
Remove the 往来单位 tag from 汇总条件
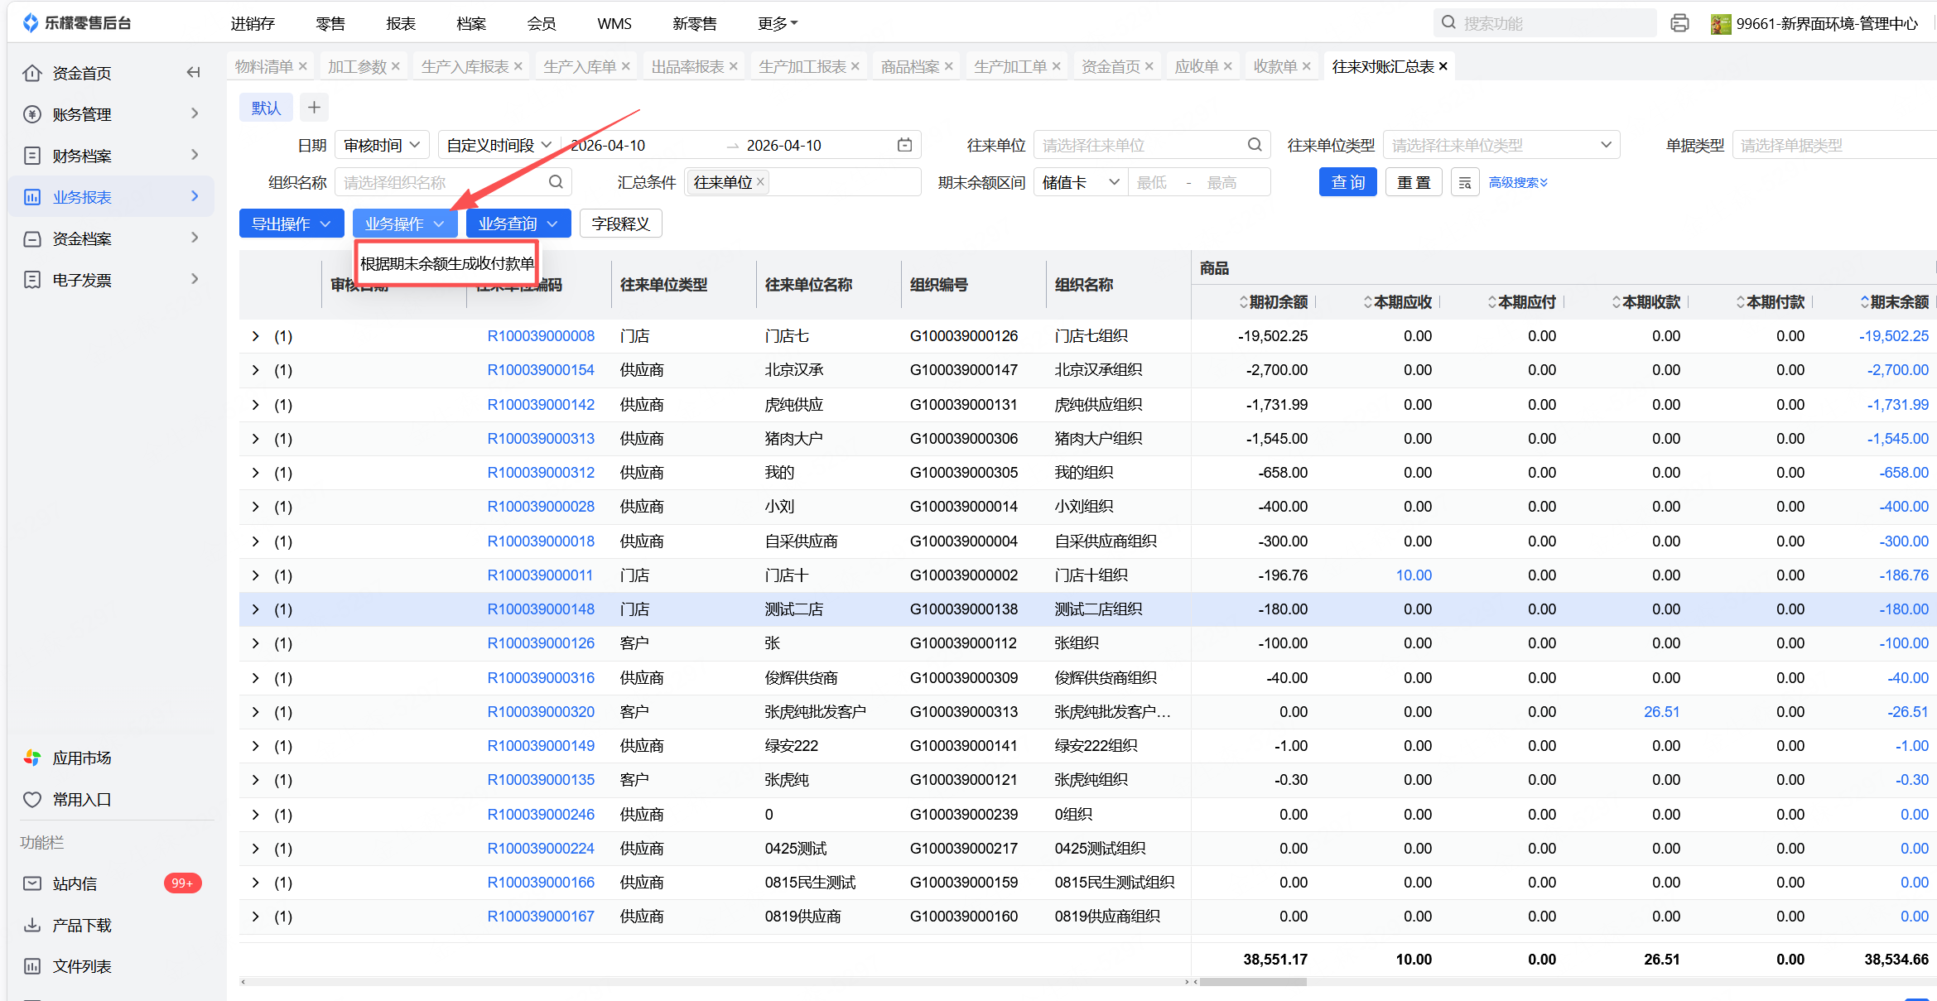[761, 181]
